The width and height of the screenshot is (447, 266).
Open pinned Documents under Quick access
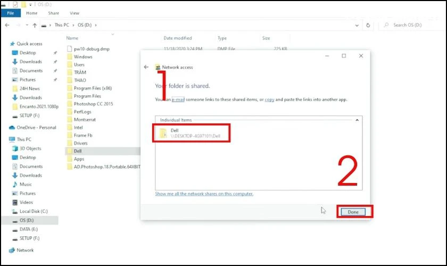(27, 71)
